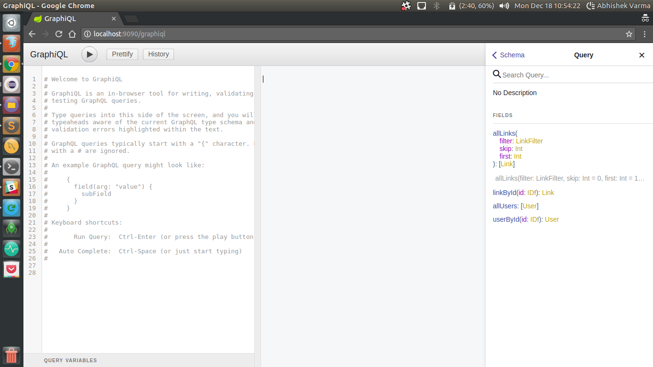Open the Ubuntu dash from the launcher
653x367 pixels.
point(11,22)
